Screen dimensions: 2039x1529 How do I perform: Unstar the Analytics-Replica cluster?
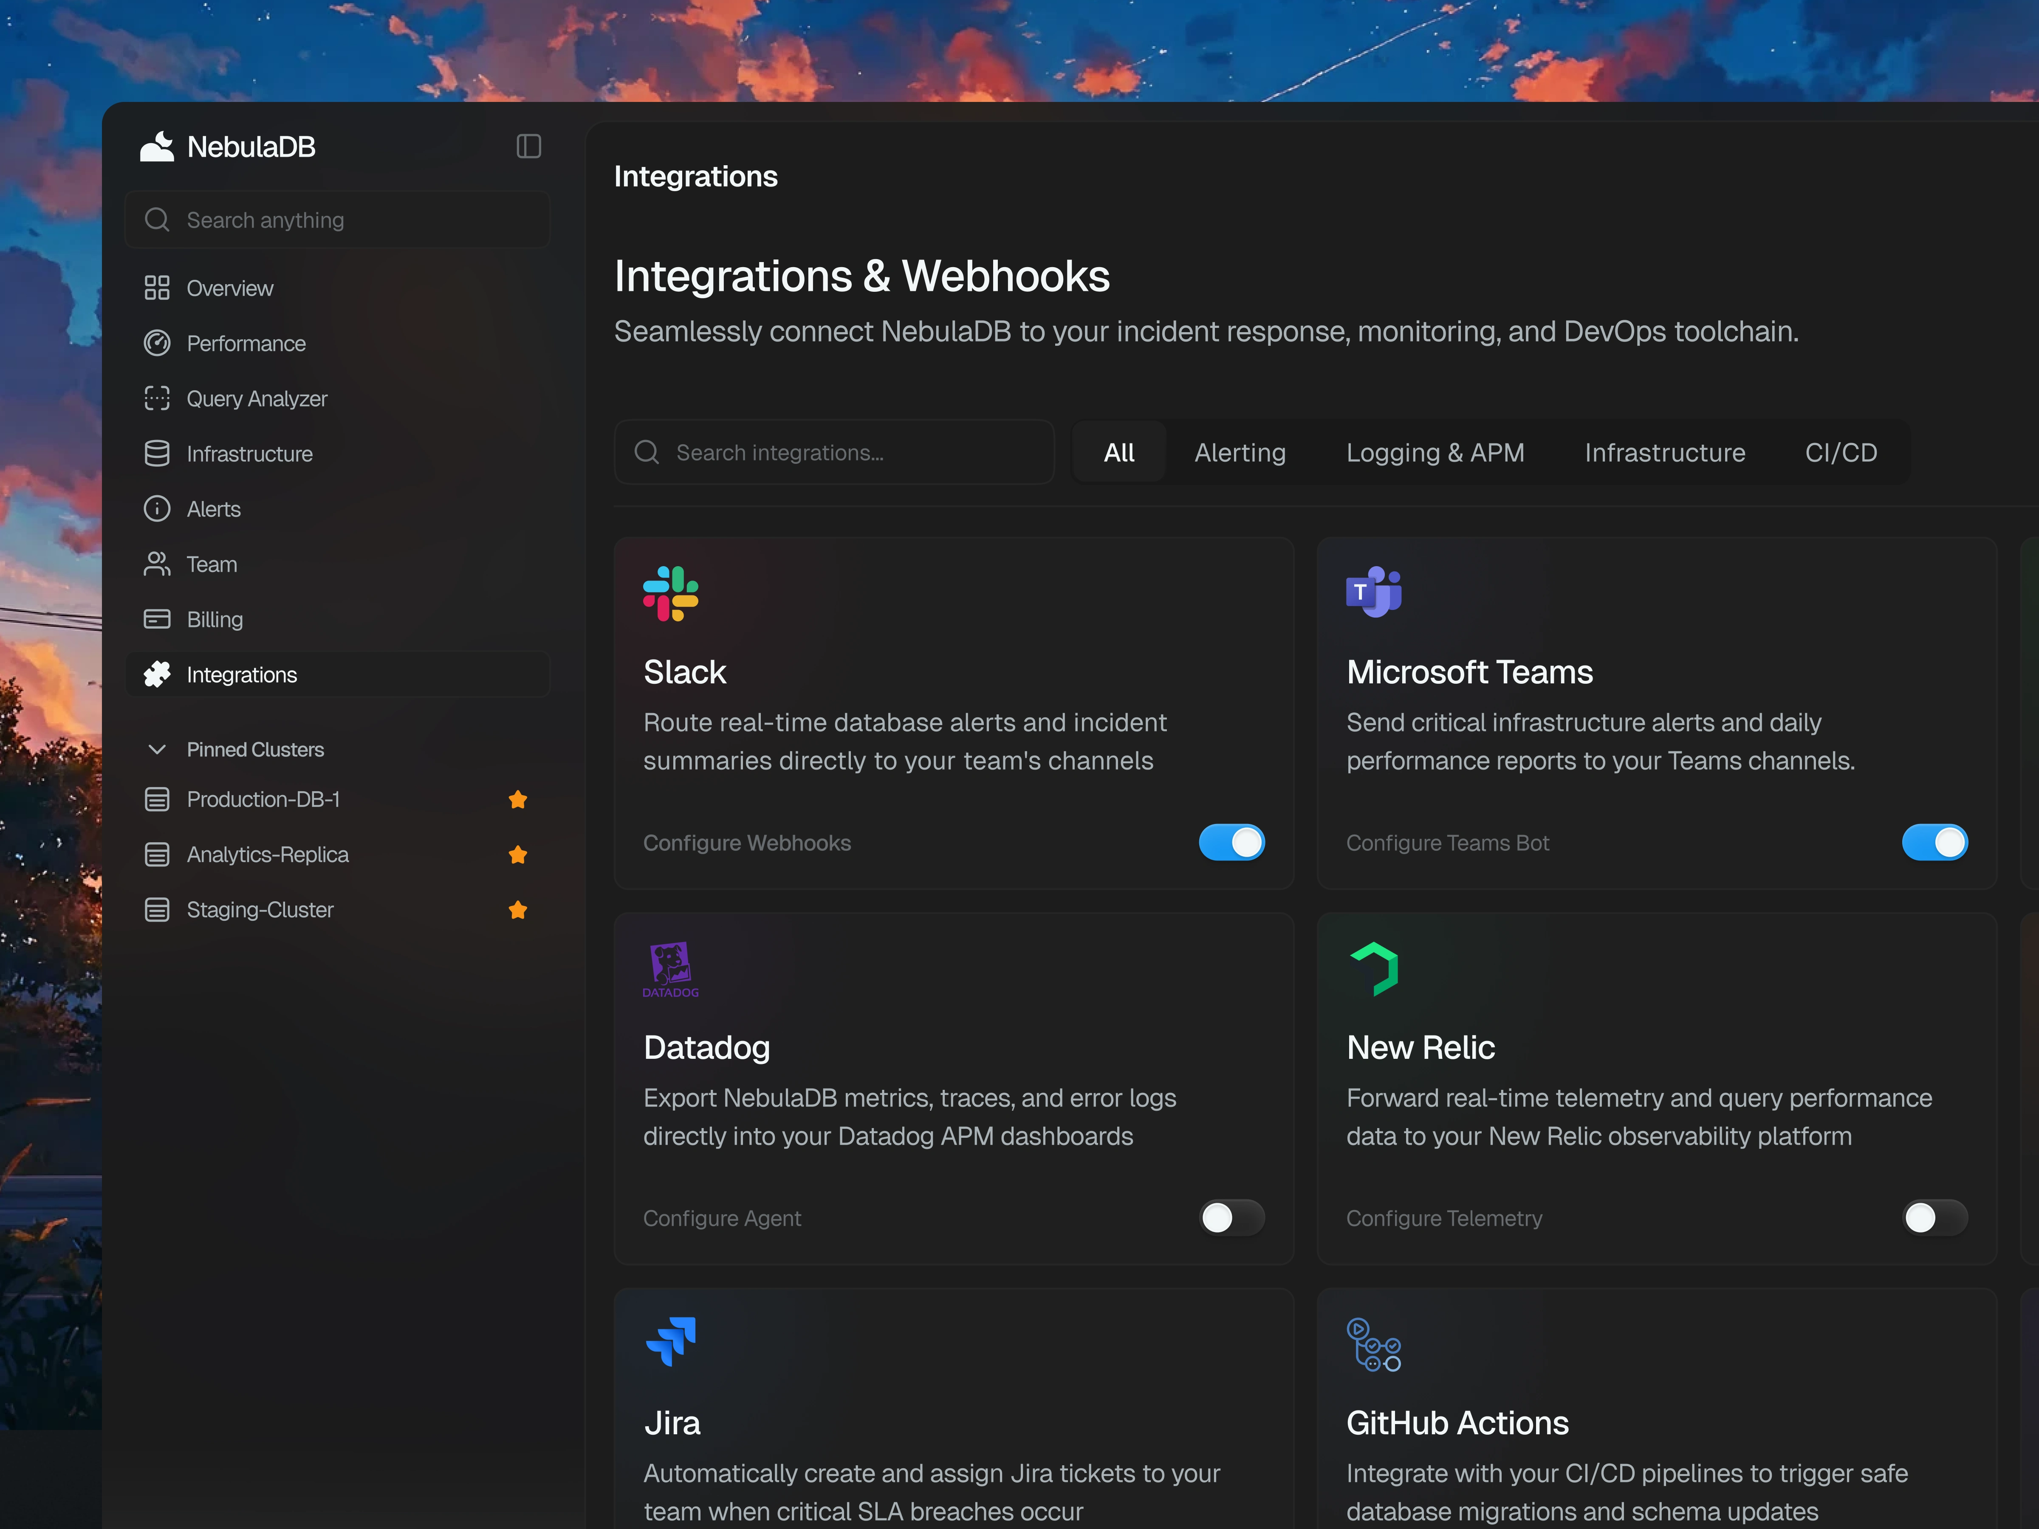click(518, 855)
